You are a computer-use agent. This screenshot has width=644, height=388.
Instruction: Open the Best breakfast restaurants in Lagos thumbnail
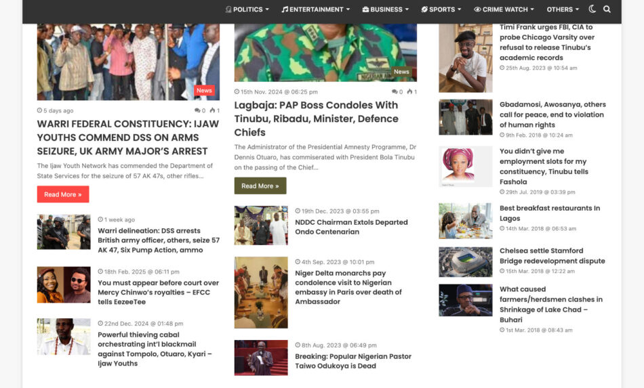465,221
